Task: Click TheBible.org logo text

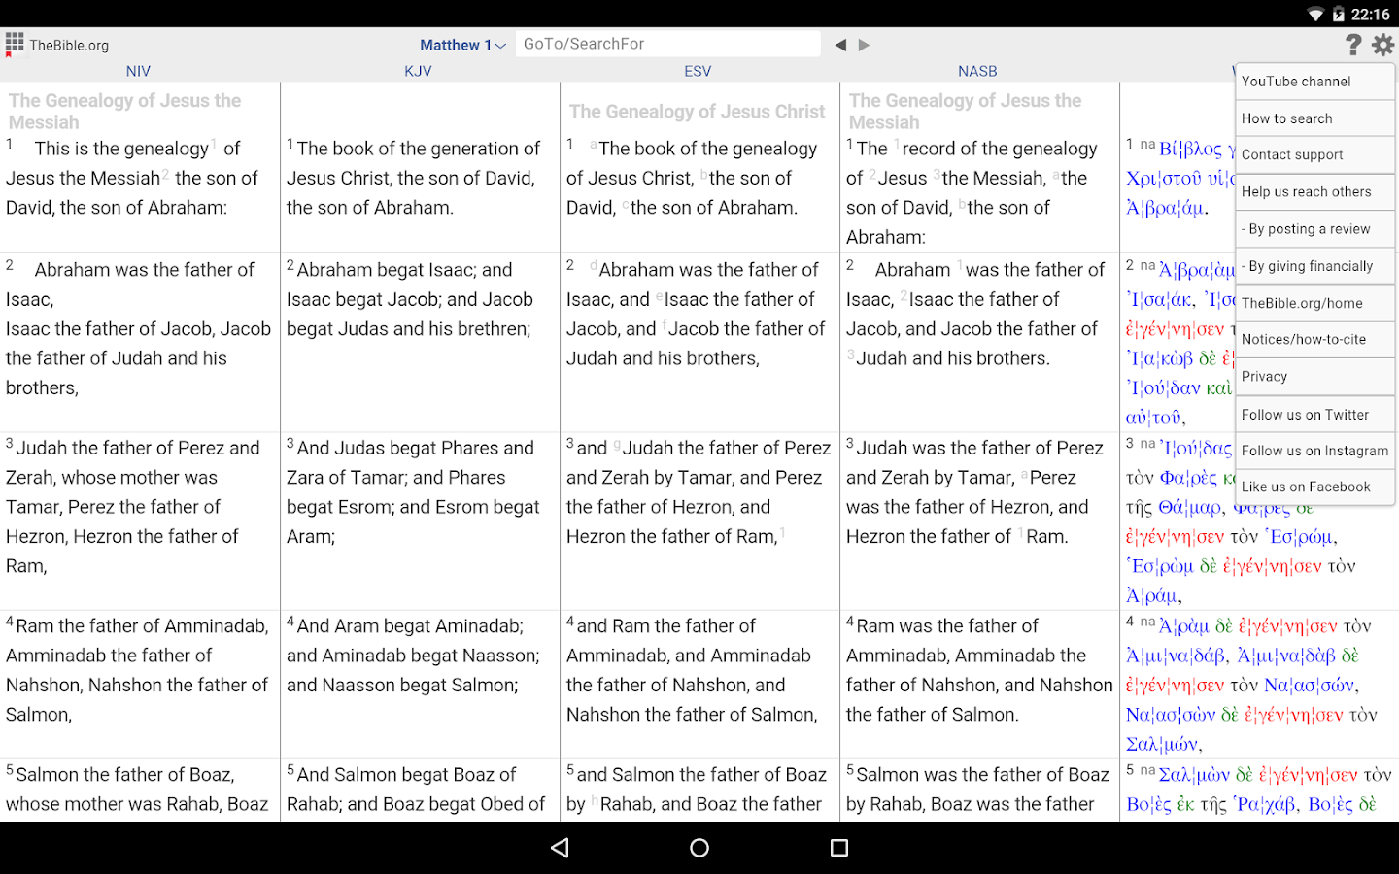Action: tap(69, 46)
